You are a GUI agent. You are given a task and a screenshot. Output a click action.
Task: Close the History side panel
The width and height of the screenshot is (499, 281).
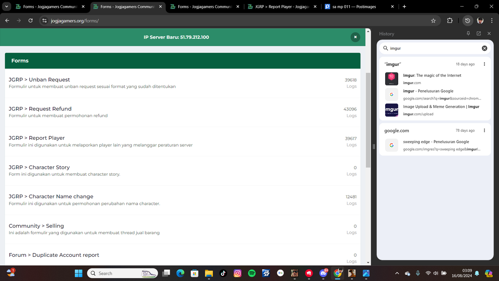489,34
